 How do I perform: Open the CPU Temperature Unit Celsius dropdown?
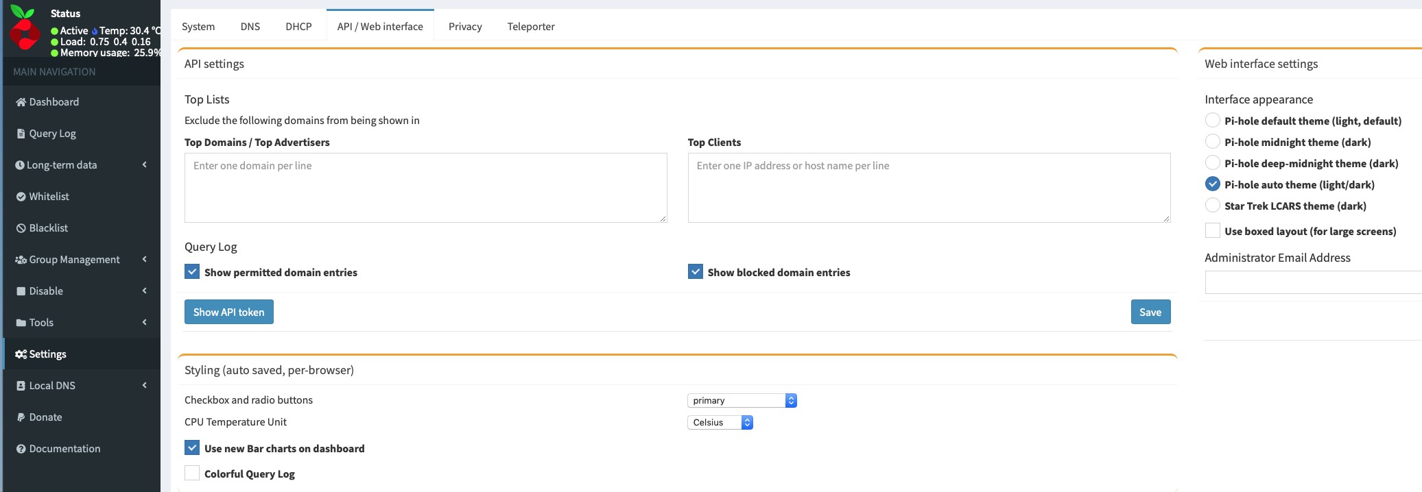[x=720, y=422]
